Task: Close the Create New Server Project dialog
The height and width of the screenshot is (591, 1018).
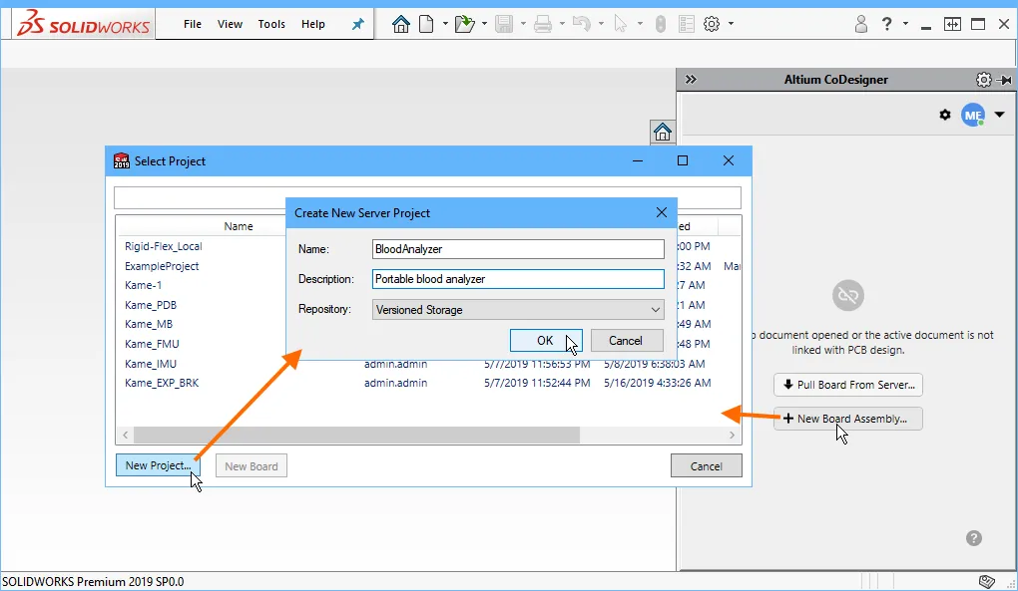Action: (x=661, y=212)
